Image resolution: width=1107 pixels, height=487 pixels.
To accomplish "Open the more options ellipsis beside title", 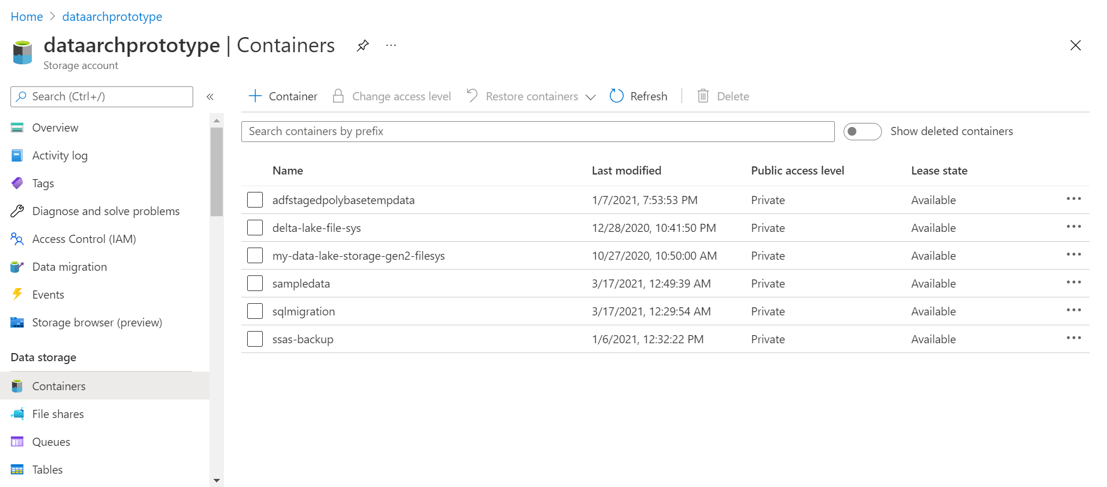I will 391,45.
